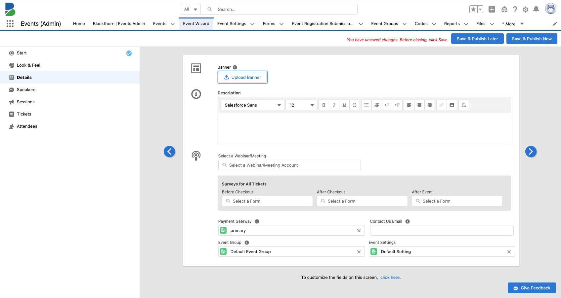Screen dimensions: 561x298
Task: Show Contact Us Email info tooltip
Action: coord(408,221)
